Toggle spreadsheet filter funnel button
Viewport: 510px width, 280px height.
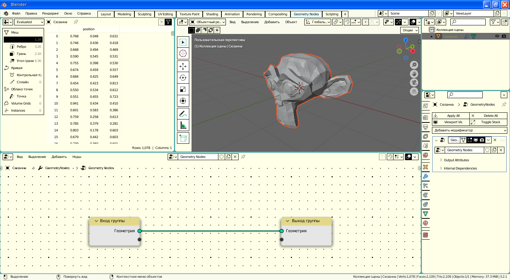pos(168,22)
